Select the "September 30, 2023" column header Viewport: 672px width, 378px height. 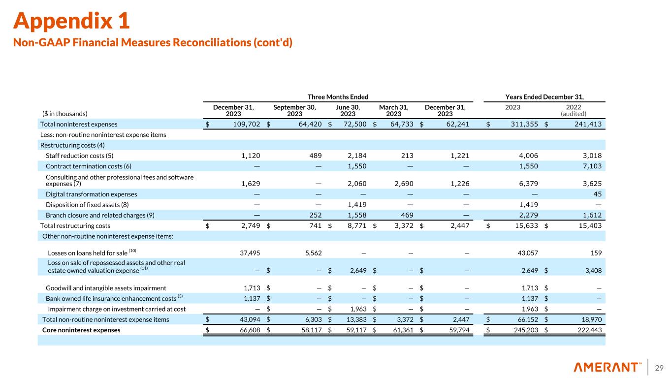point(294,109)
